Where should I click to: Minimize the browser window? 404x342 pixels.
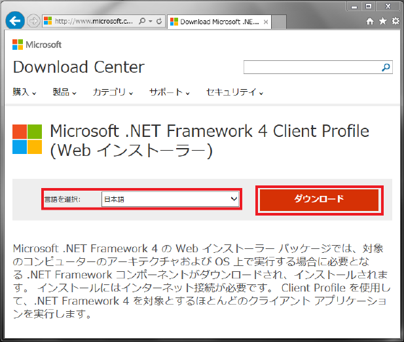coord(354,7)
